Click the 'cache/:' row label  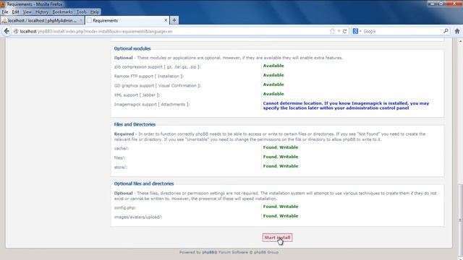122,148
